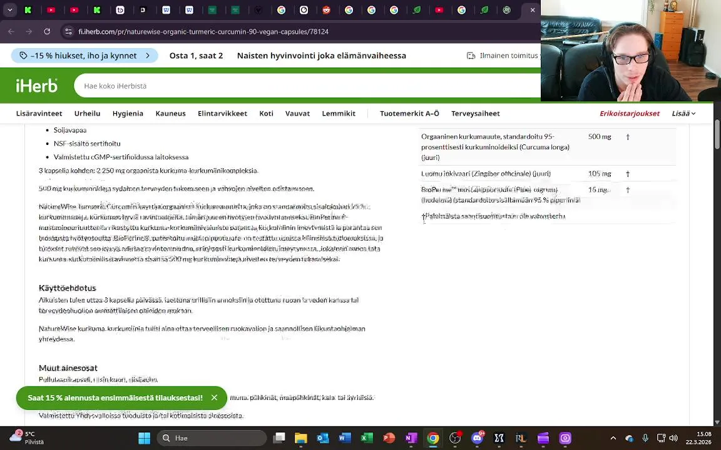
Task: Click the 'Käyttöehdotus' heading
Action: [x=67, y=288]
